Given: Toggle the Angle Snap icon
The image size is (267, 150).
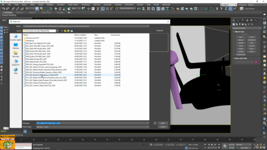Looking at the screenshot, I should (x=103, y=9).
